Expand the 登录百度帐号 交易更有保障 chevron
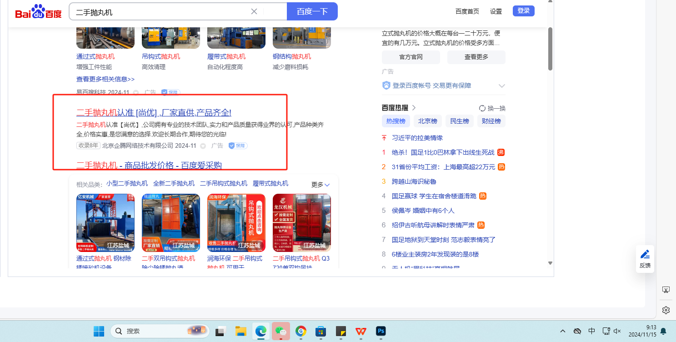 coord(502,86)
